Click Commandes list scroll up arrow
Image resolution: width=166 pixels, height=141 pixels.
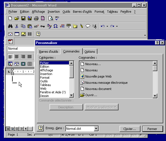click(x=155, y=63)
